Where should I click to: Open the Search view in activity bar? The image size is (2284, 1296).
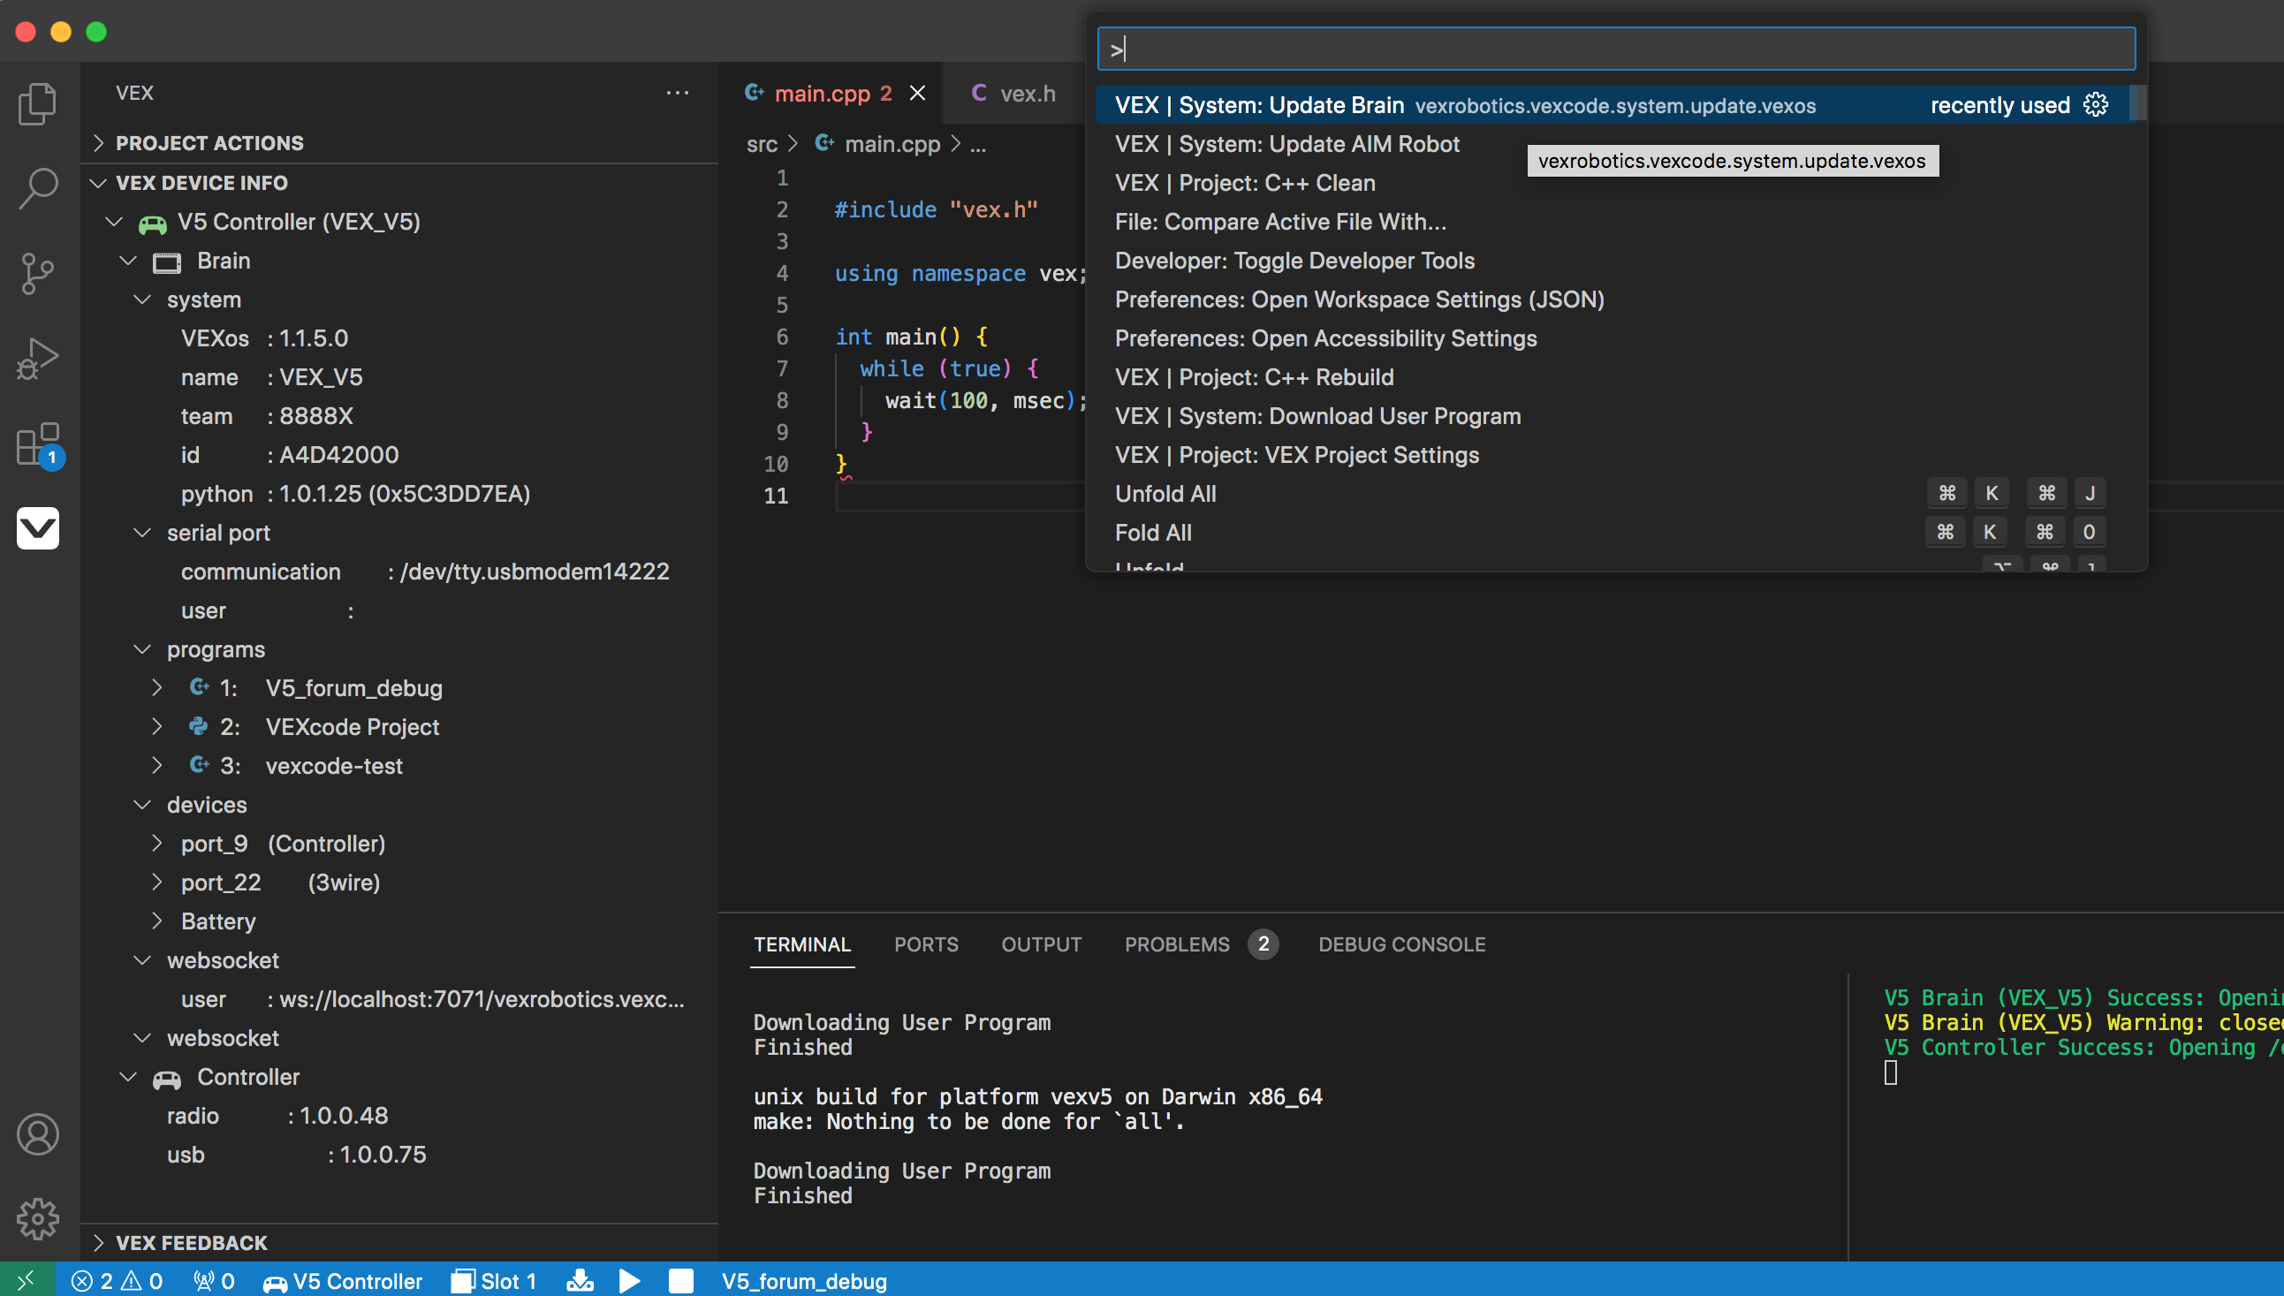tap(37, 188)
